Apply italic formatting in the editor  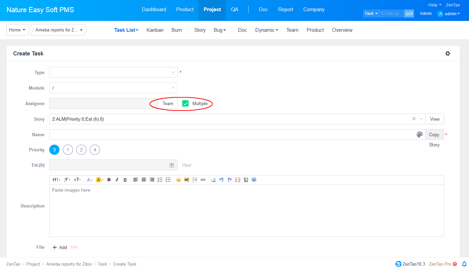click(x=117, y=180)
